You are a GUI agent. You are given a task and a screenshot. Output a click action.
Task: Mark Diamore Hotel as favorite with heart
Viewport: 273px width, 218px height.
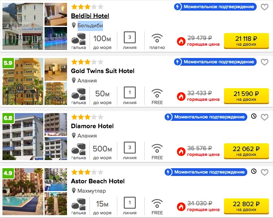tap(264, 117)
